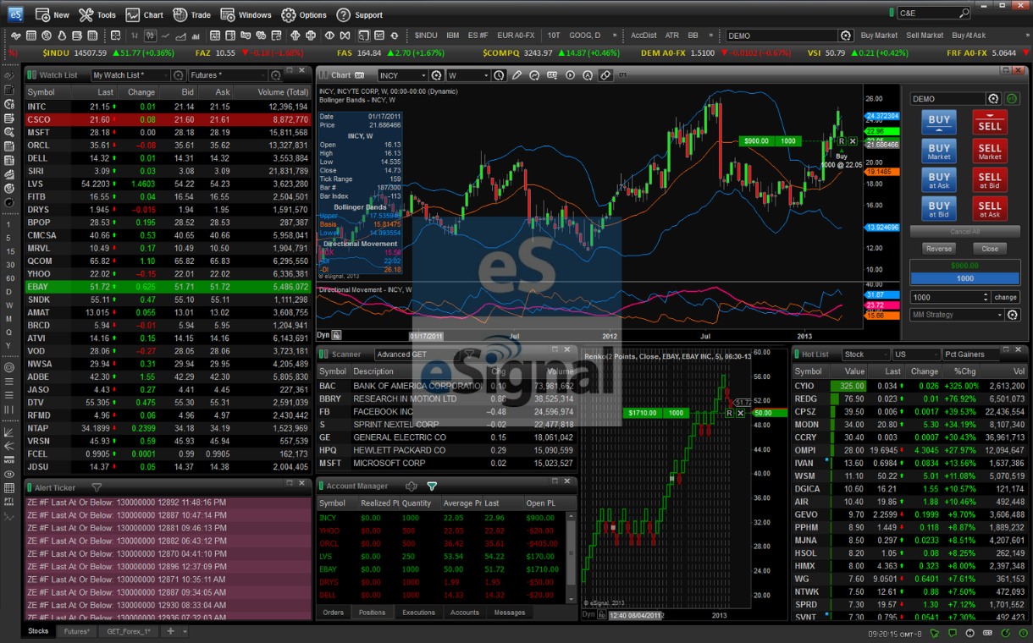Select the histogram chart type icon
The width and height of the screenshot is (1033, 643).
pyautogui.click(x=196, y=36)
